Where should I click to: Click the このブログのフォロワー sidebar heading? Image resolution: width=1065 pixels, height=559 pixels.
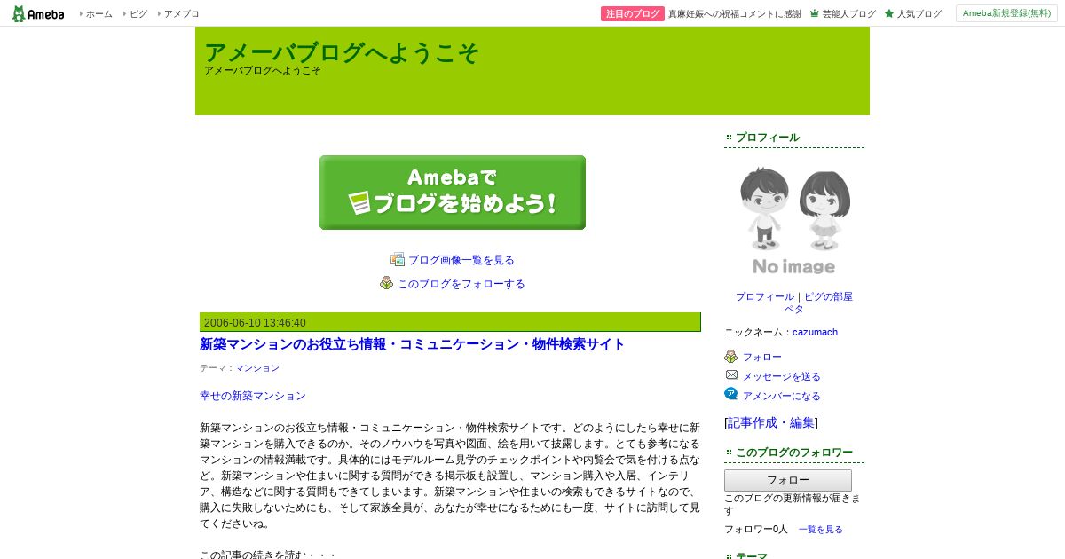pyautogui.click(x=794, y=453)
